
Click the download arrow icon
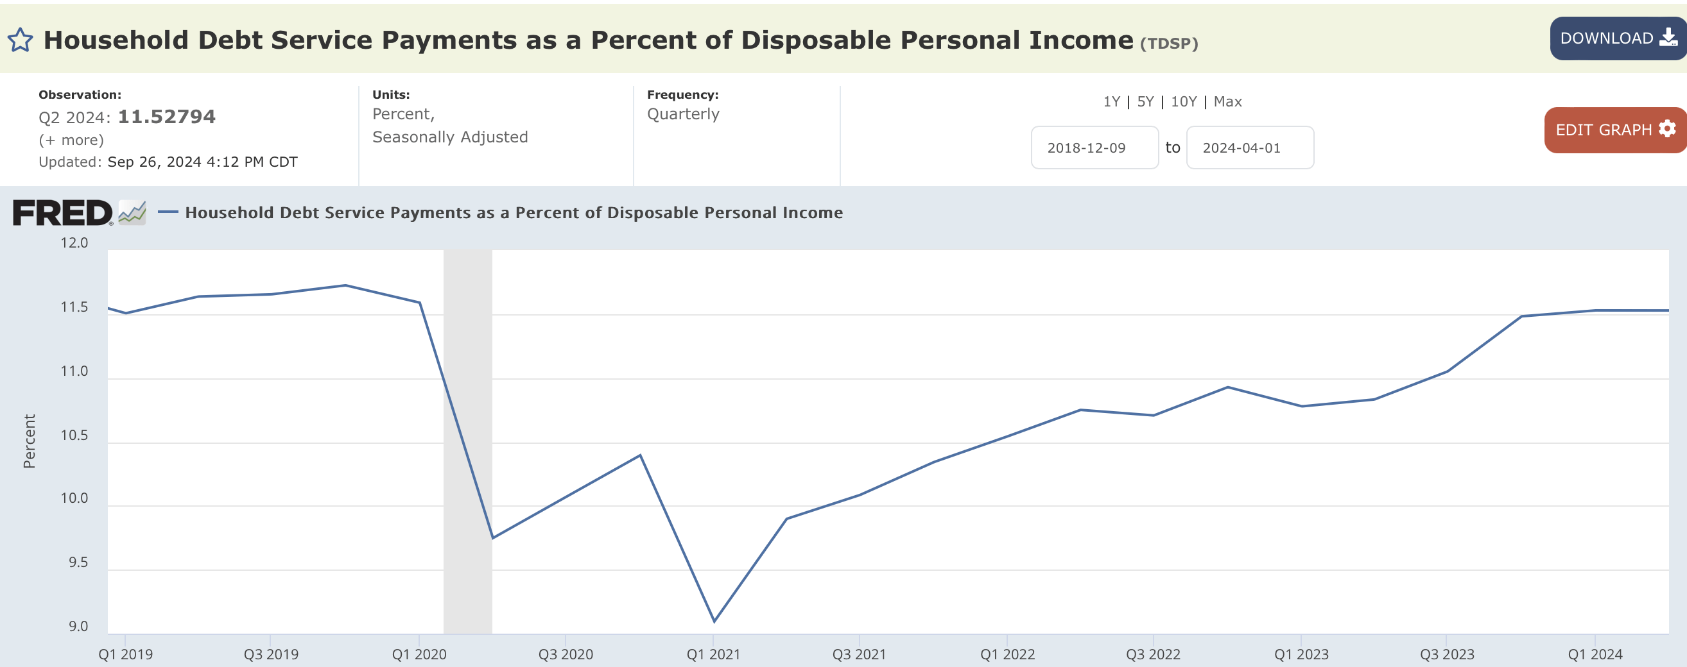click(1668, 38)
